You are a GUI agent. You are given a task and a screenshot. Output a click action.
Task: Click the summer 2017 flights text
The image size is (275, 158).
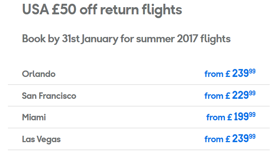(x=184, y=39)
